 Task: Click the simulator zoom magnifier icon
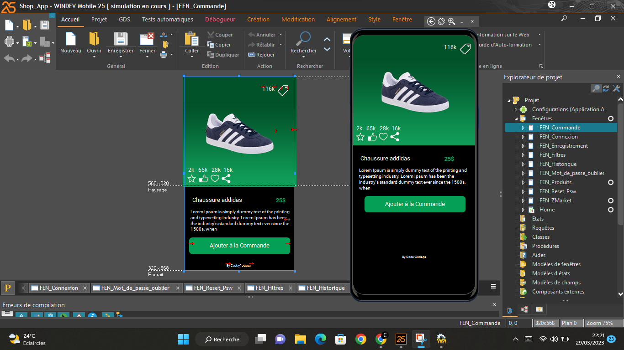click(x=451, y=21)
